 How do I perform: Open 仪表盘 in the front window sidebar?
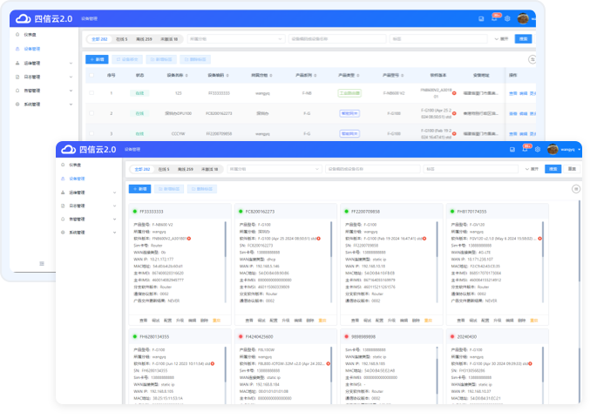tap(75, 165)
